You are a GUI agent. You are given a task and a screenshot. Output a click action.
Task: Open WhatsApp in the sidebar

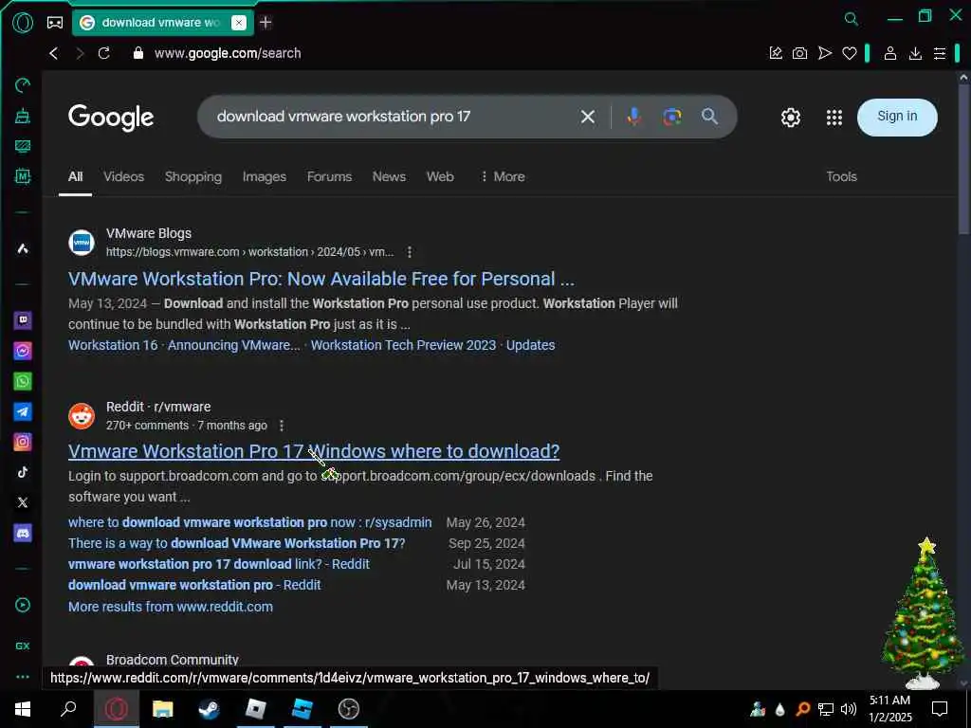[23, 381]
